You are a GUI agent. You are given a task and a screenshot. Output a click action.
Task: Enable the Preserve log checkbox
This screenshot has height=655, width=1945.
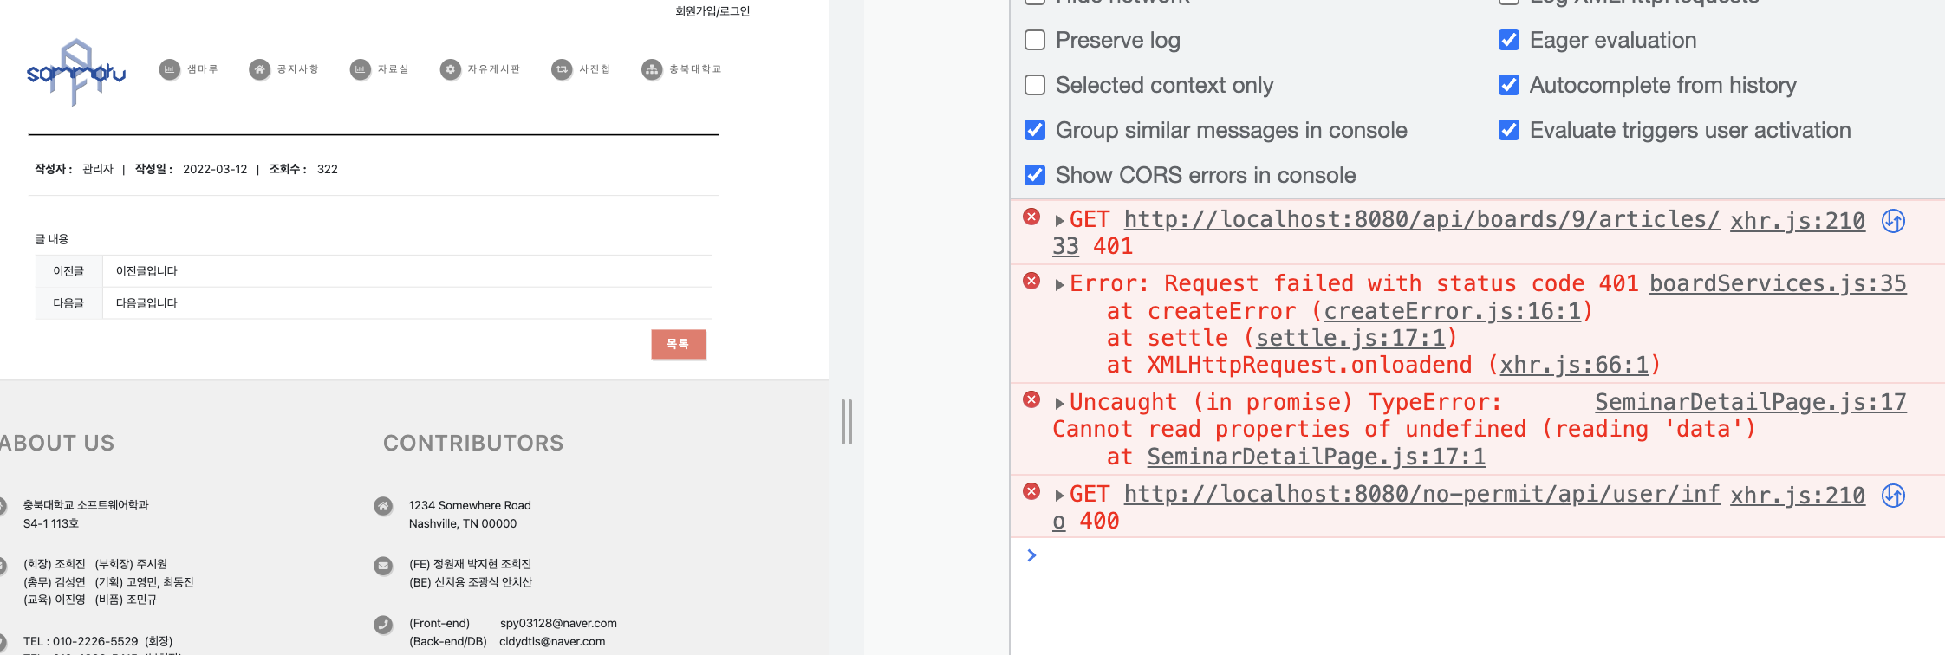coord(1035,40)
